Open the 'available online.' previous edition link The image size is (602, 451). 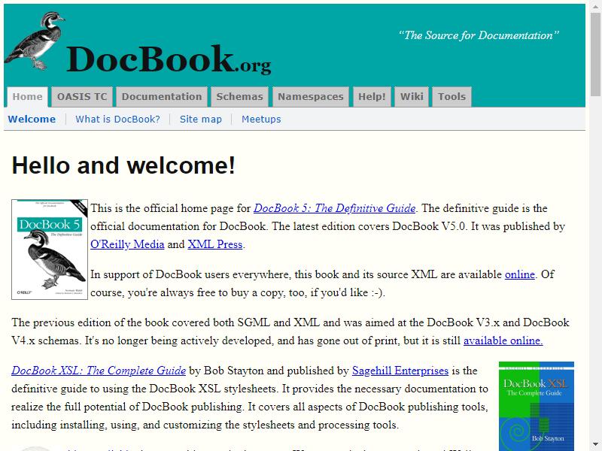503,341
